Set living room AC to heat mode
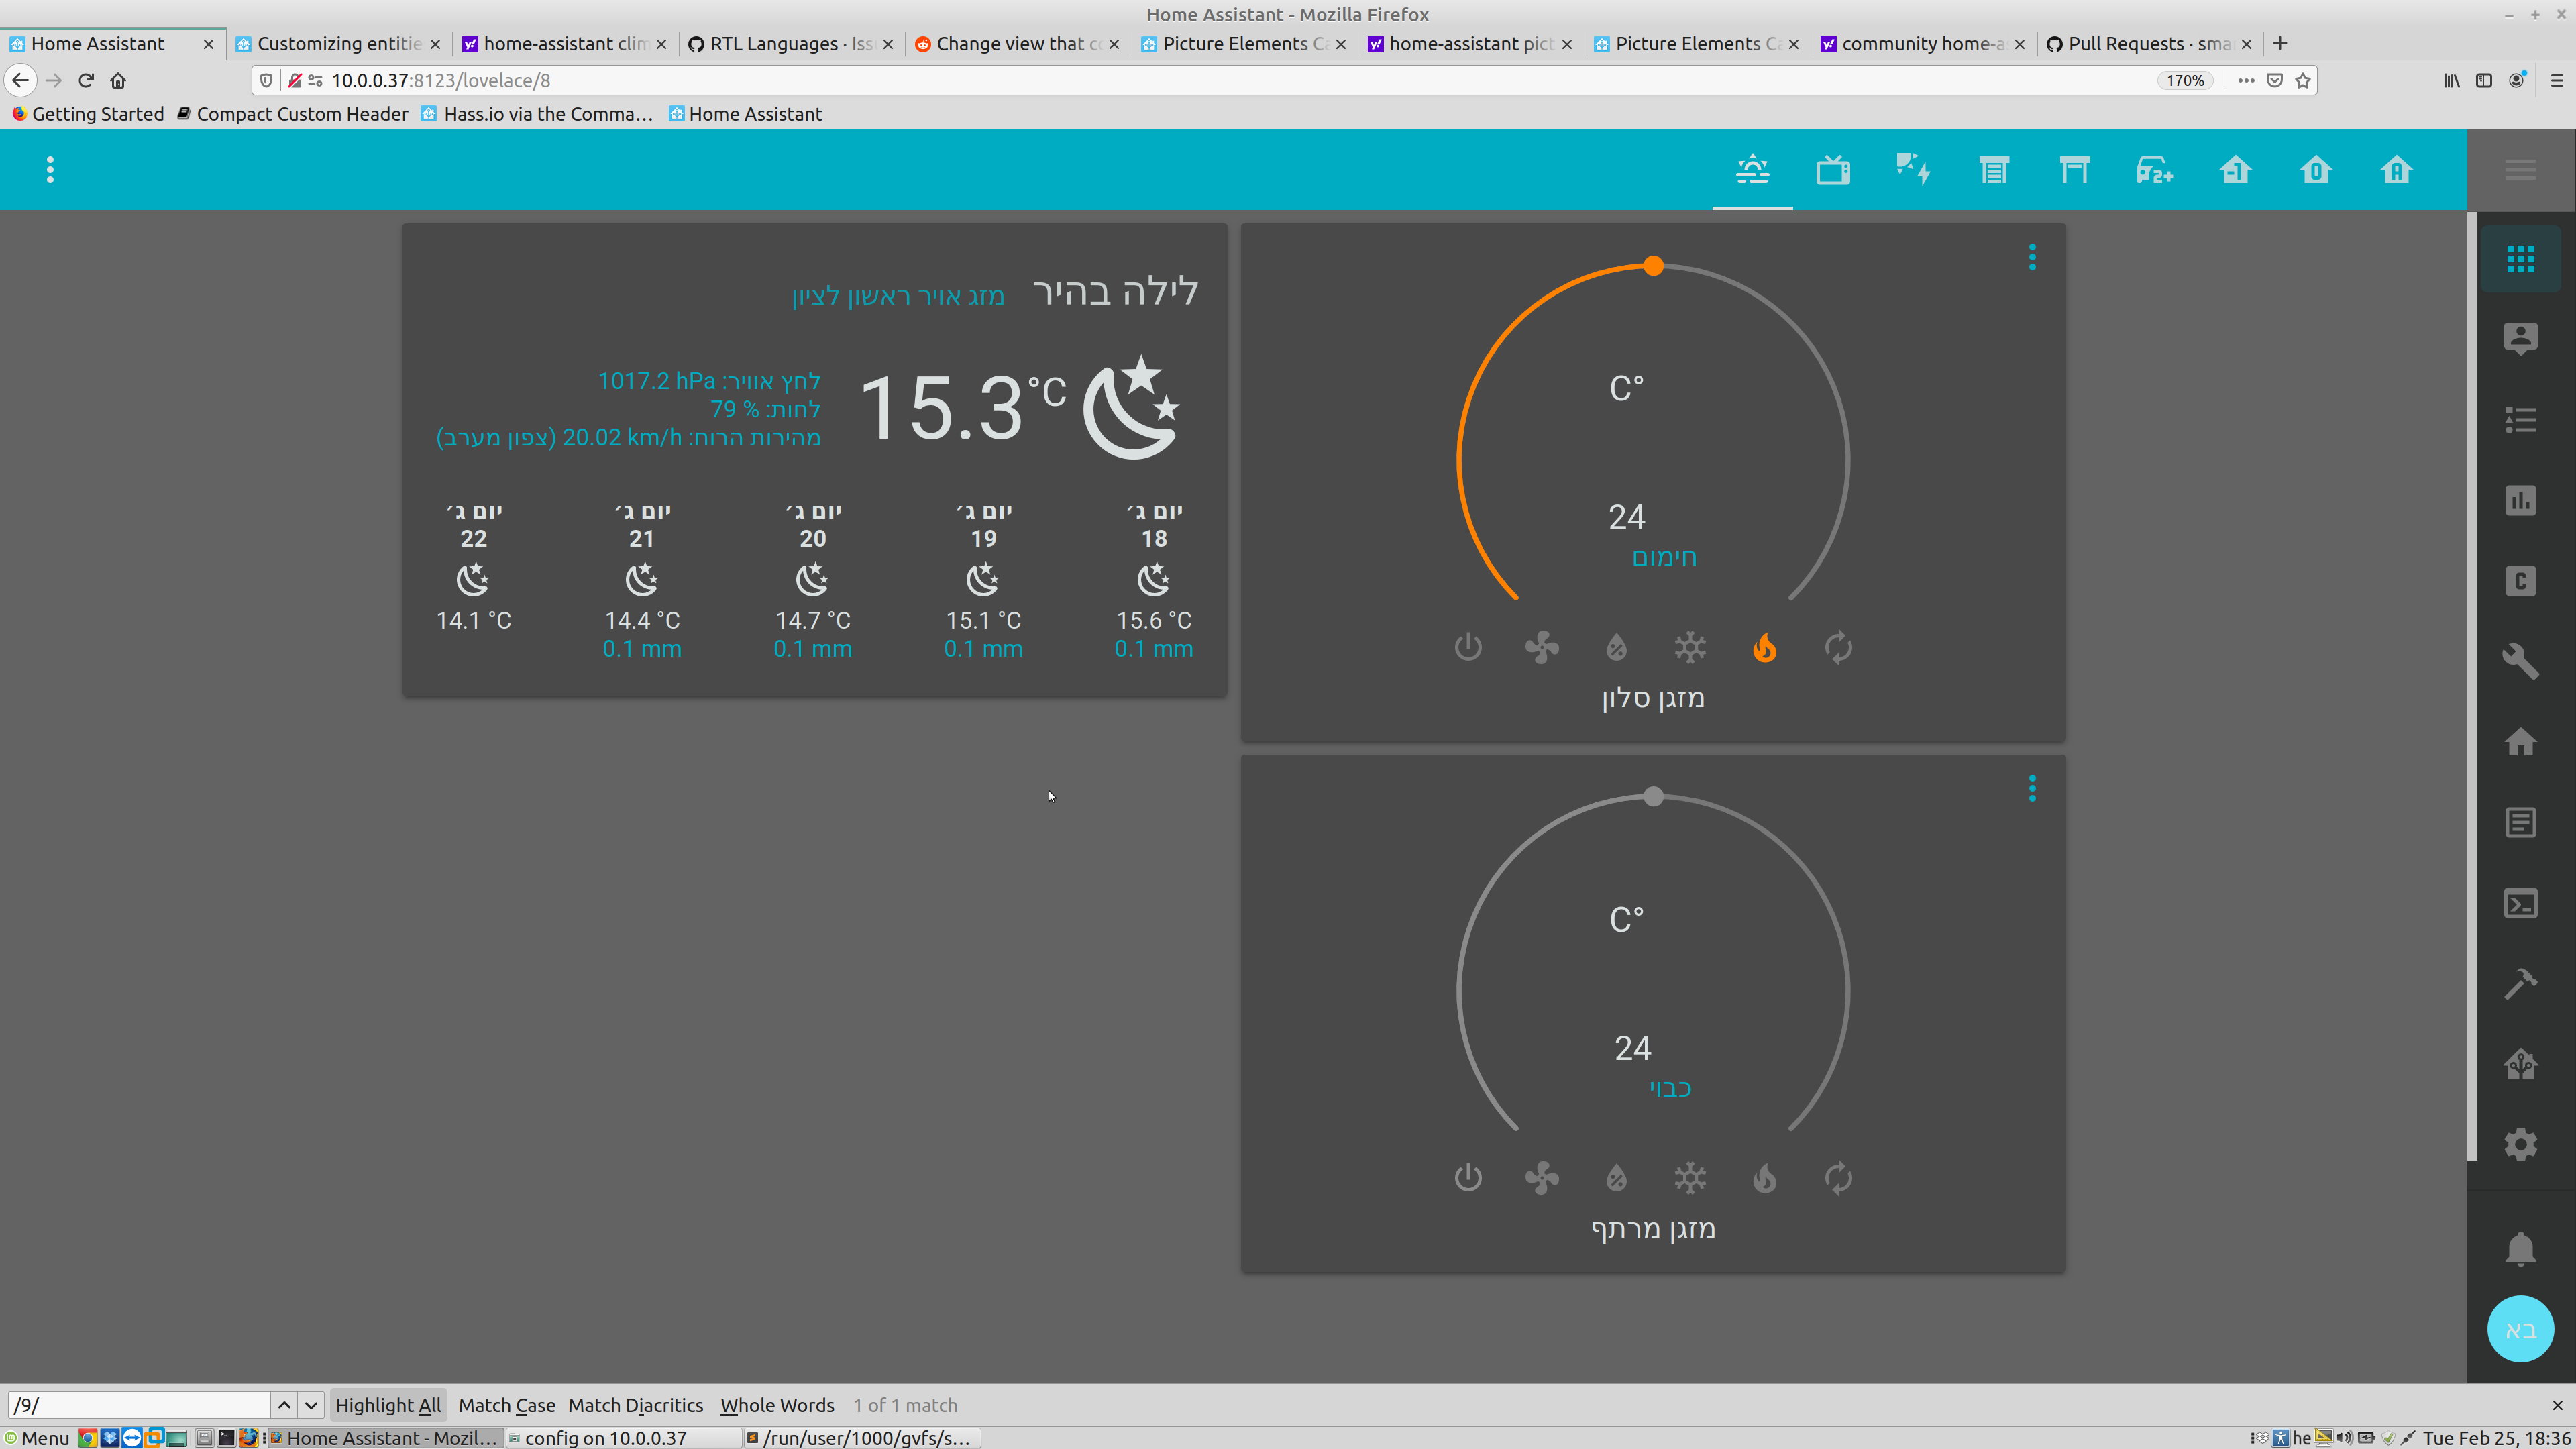 coord(1764,648)
